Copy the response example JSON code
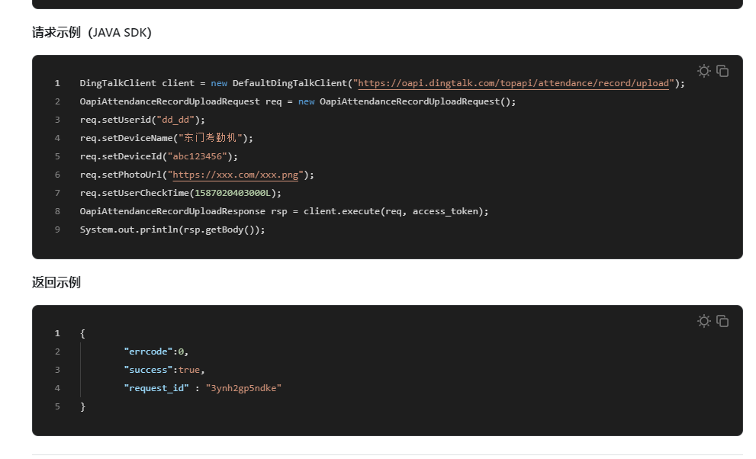756x459 pixels. click(722, 321)
